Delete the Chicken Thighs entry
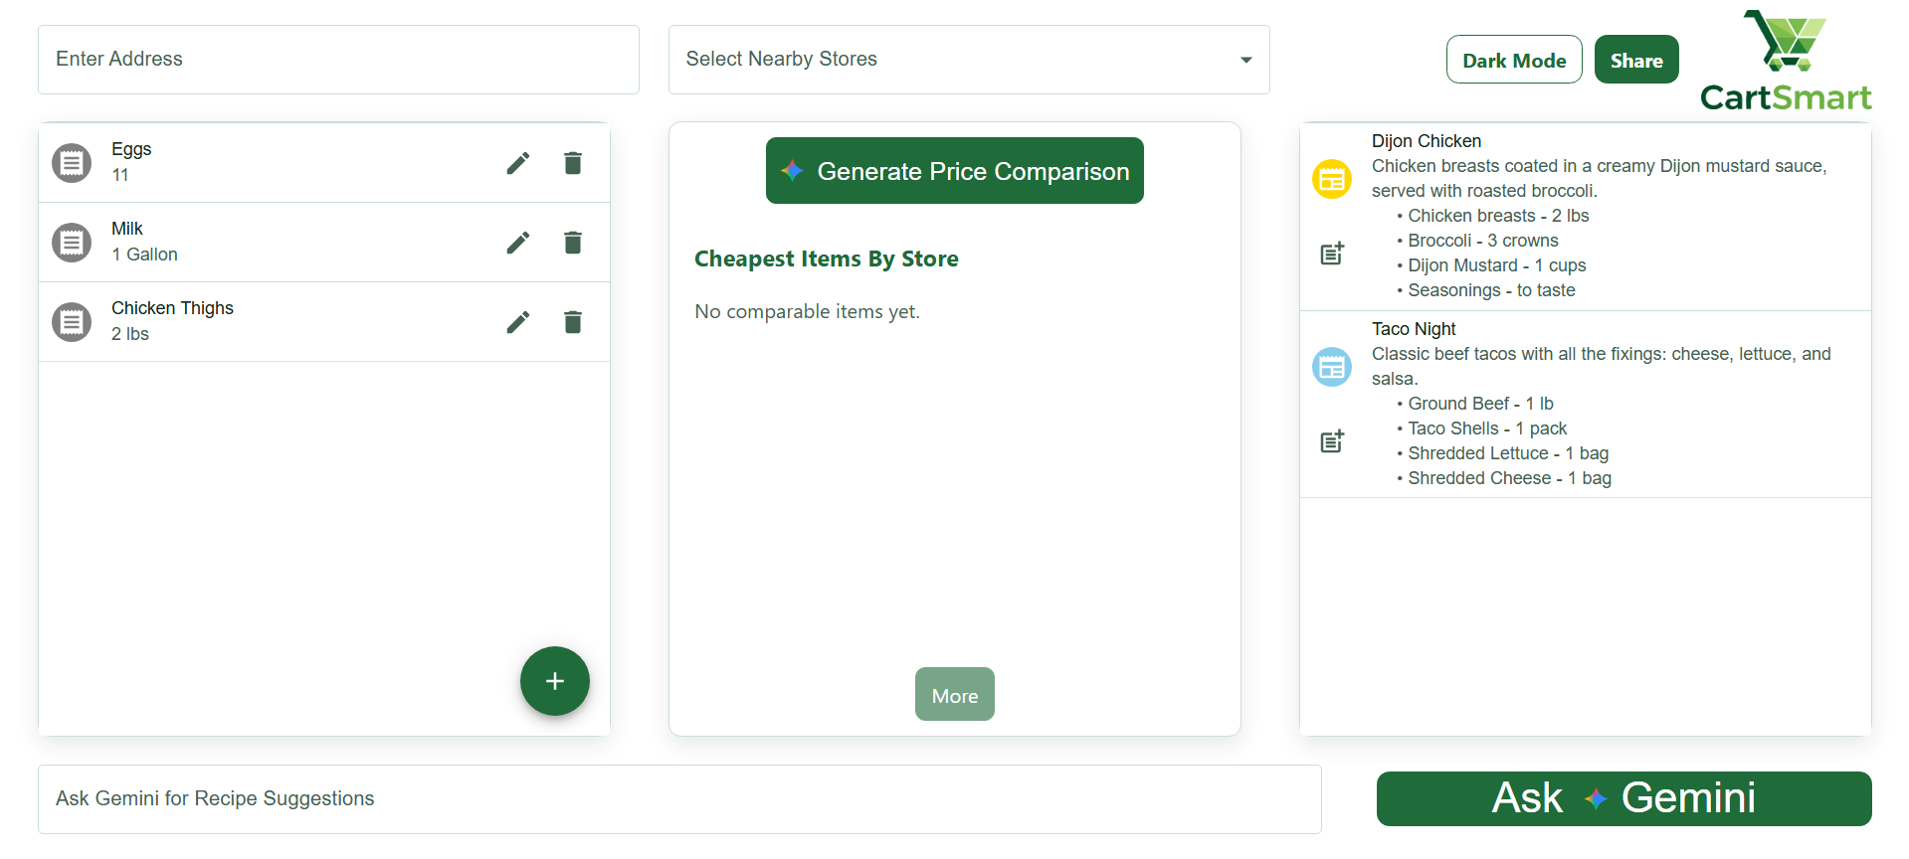The image size is (1909, 859). (573, 322)
